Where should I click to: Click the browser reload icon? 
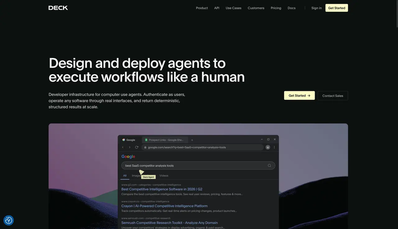(137, 147)
